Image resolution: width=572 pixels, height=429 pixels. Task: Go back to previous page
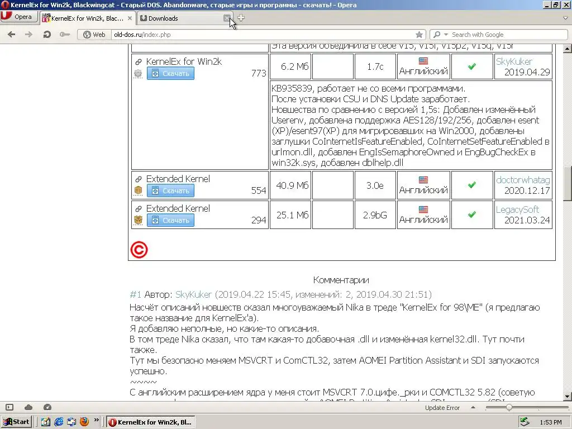(x=11, y=35)
